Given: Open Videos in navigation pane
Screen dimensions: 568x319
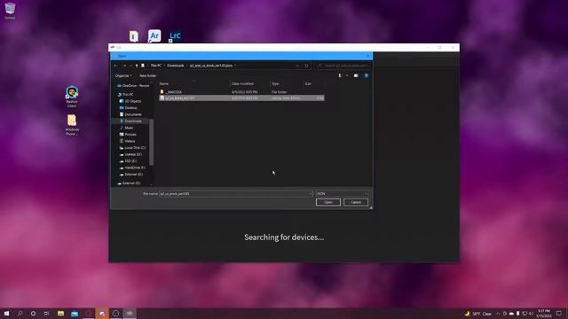Looking at the screenshot, I should (127, 141).
